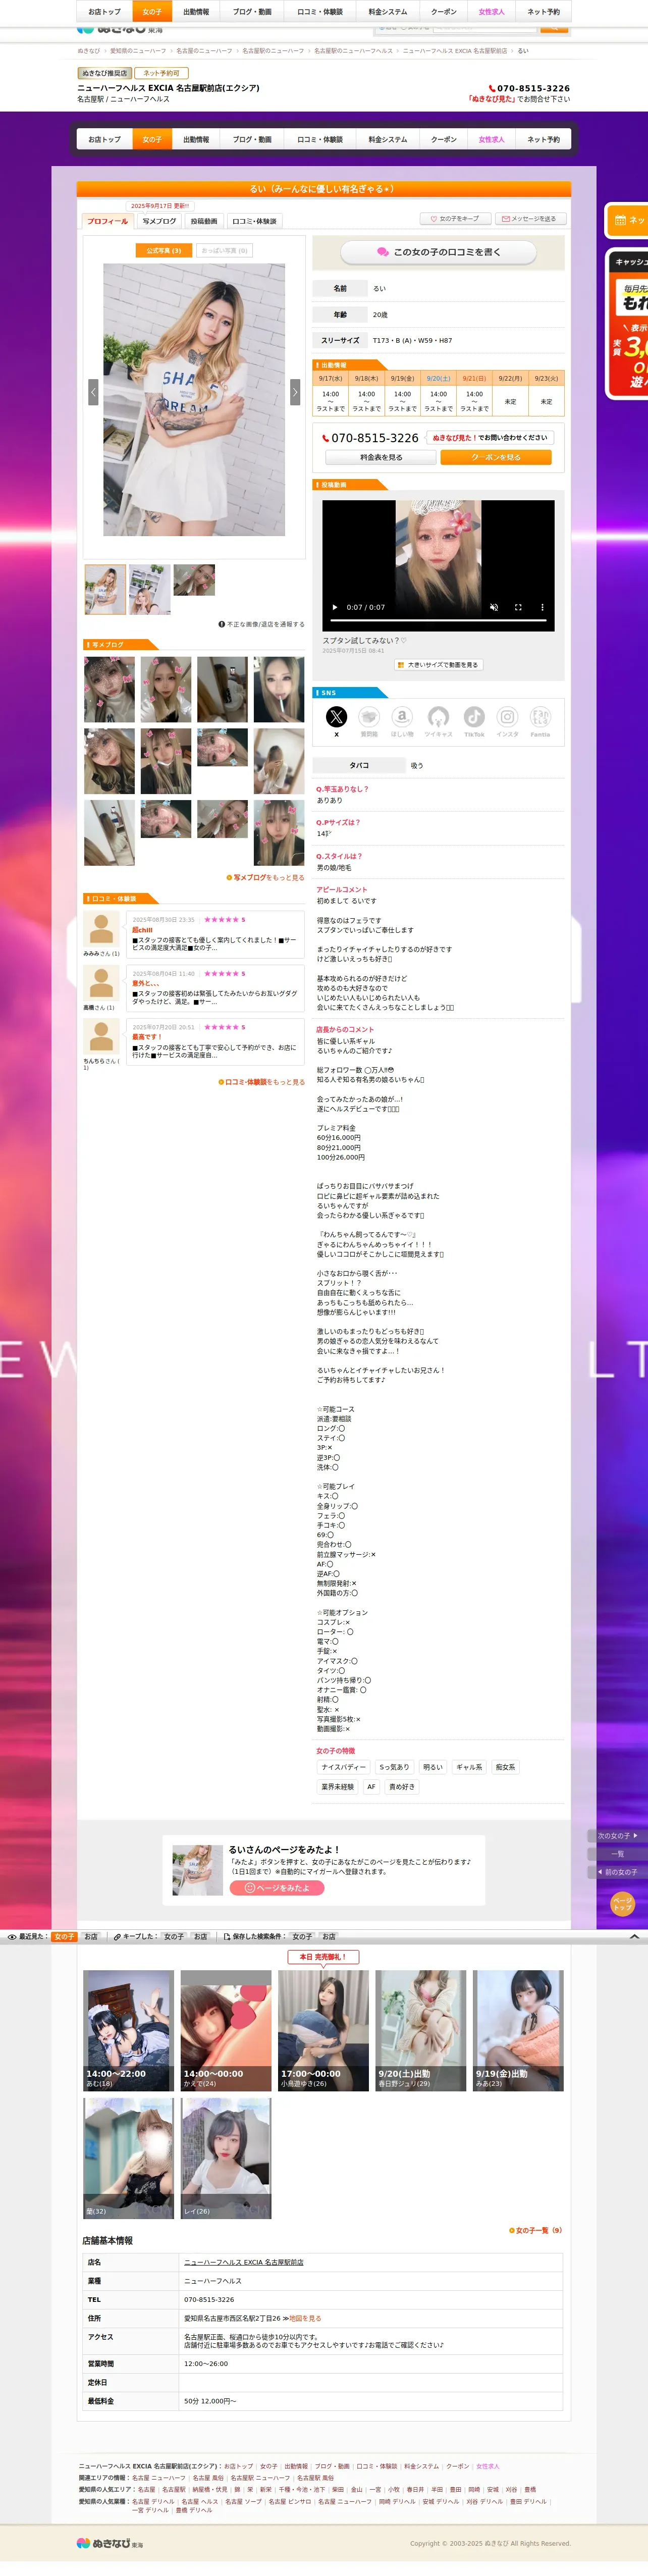
Task: Click 料金表を見る button
Action: pos(381,457)
